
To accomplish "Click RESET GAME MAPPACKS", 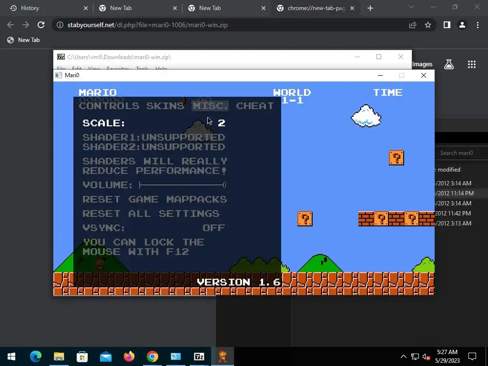I will click(155, 199).
